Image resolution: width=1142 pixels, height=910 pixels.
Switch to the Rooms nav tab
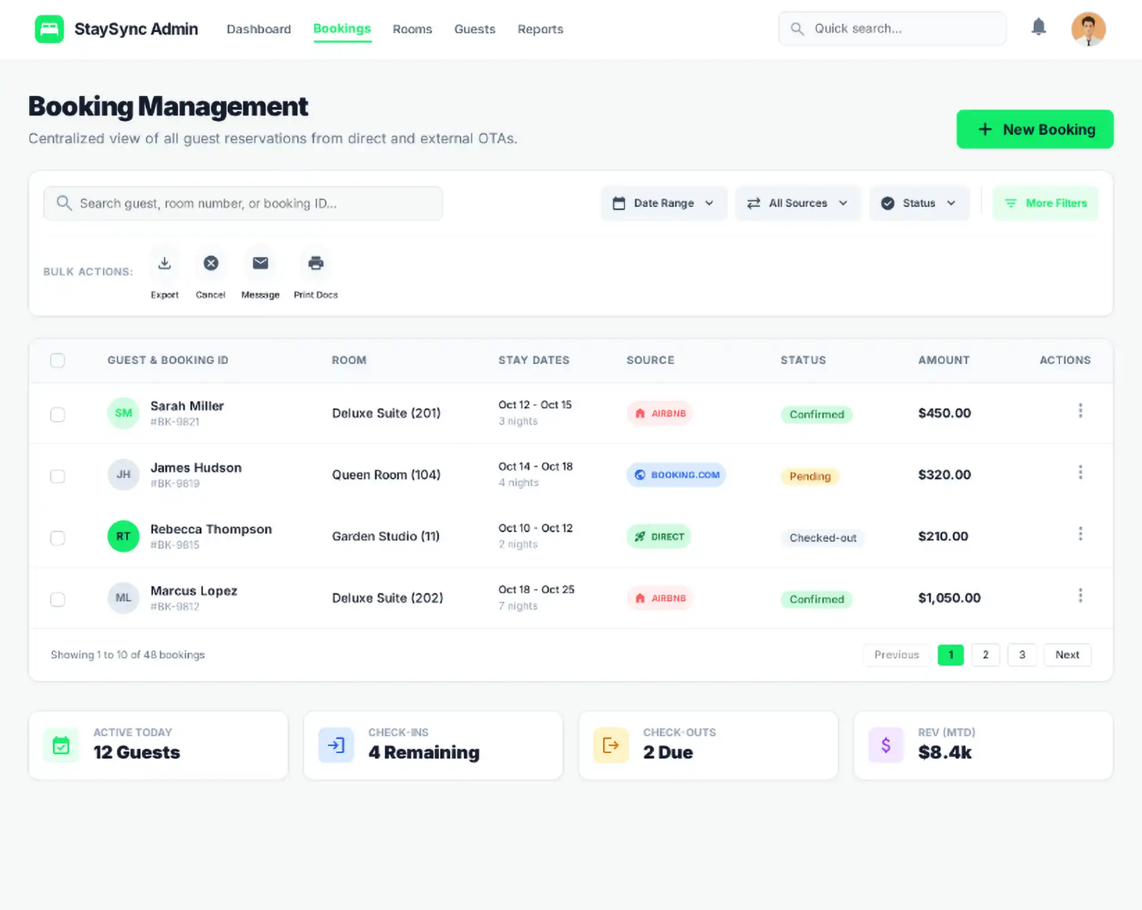(412, 29)
